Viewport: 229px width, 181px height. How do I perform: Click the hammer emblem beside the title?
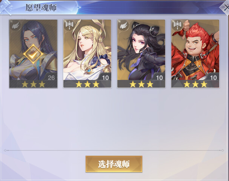click(x=6, y=7)
